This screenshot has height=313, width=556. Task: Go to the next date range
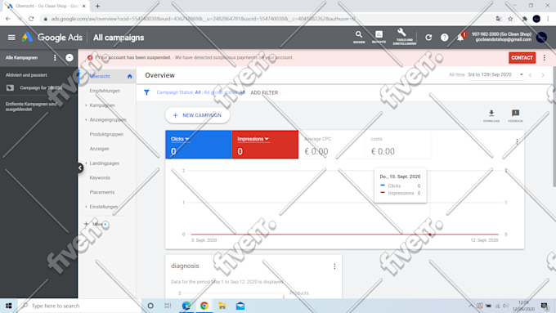(543, 75)
